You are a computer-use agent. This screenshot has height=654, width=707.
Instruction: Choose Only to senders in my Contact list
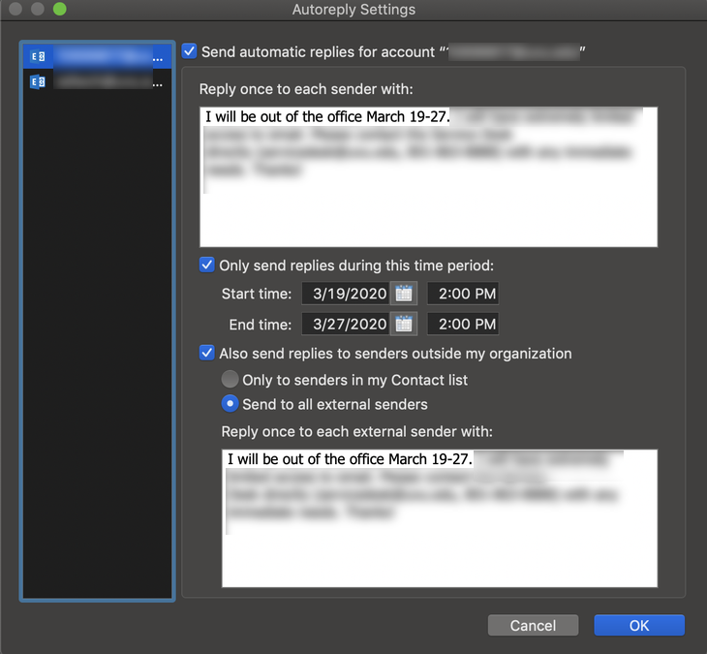(x=231, y=380)
